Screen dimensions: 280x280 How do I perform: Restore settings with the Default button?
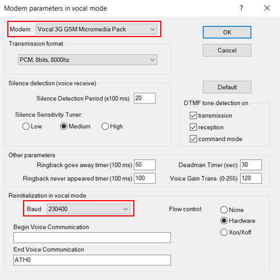[227, 87]
